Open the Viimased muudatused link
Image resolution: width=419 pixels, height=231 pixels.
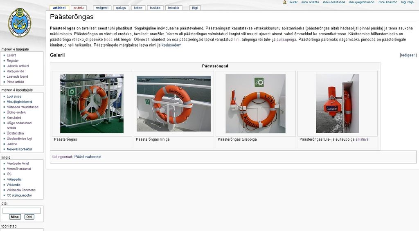[x=23, y=107]
